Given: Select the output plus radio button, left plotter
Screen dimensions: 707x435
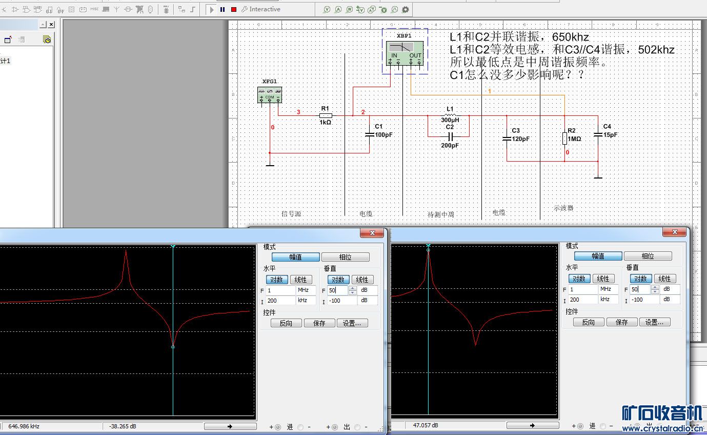Looking at the screenshot, I should click(x=334, y=427).
